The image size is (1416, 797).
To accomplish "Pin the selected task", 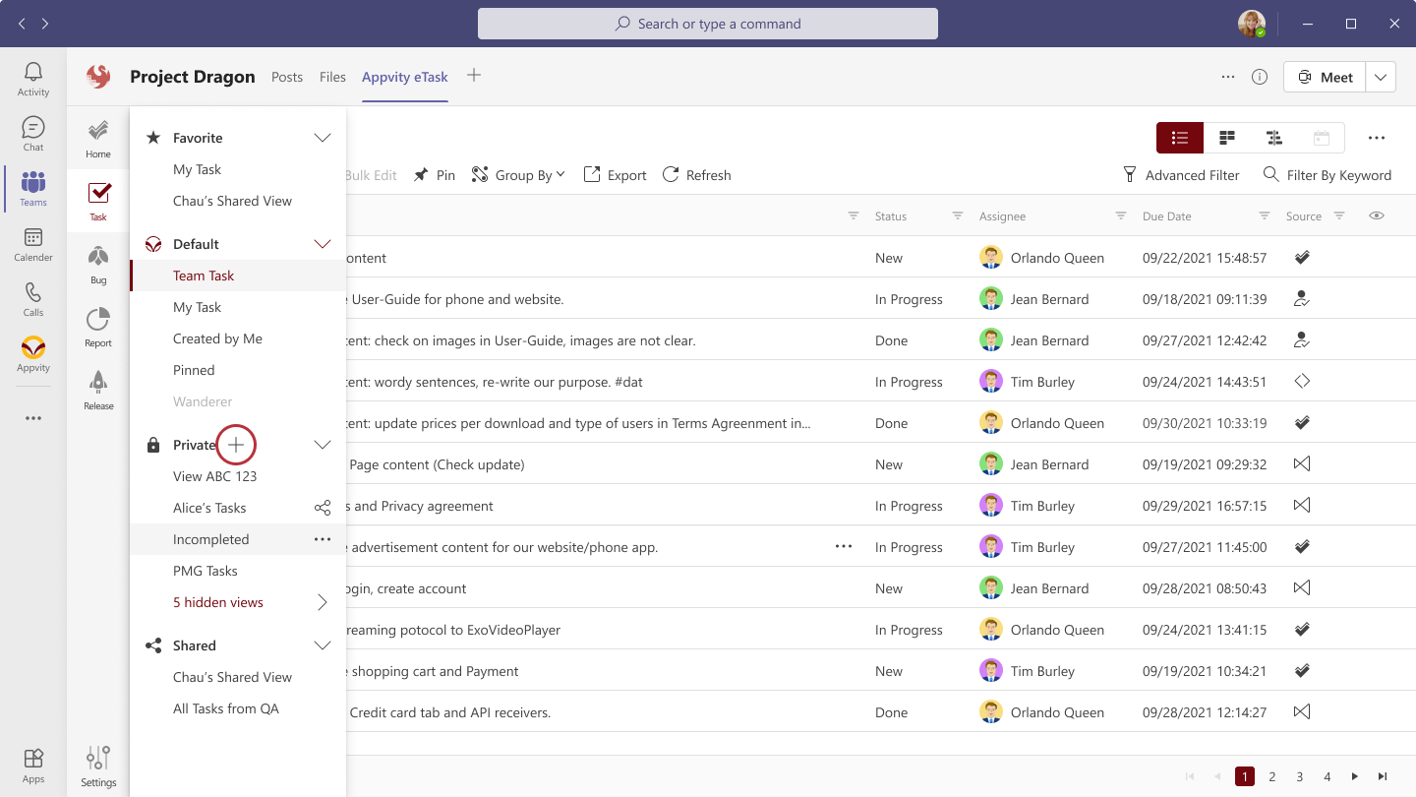I will tap(435, 175).
